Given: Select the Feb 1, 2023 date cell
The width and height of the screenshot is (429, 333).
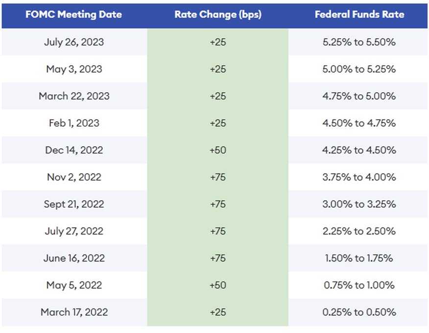Looking at the screenshot, I should [x=74, y=123].
